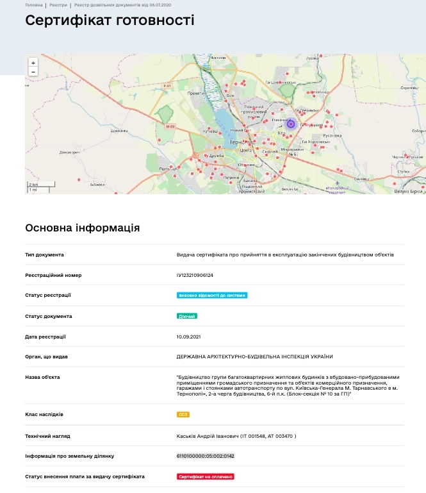Click the orange CC3 consequence class badge
Screen dimensions: 426x493
pyautogui.click(x=183, y=414)
